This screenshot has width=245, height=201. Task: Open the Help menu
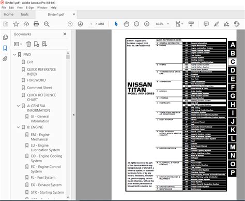(x=53, y=8)
